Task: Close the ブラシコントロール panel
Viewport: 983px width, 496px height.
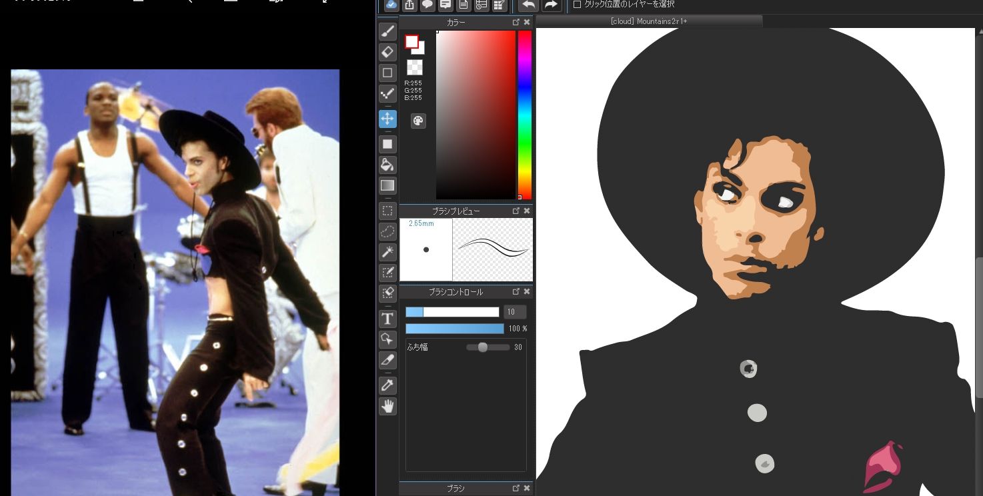Action: [527, 292]
